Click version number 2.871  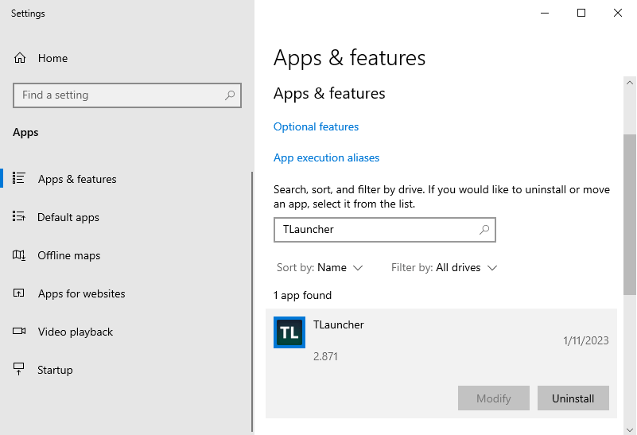[x=325, y=356]
